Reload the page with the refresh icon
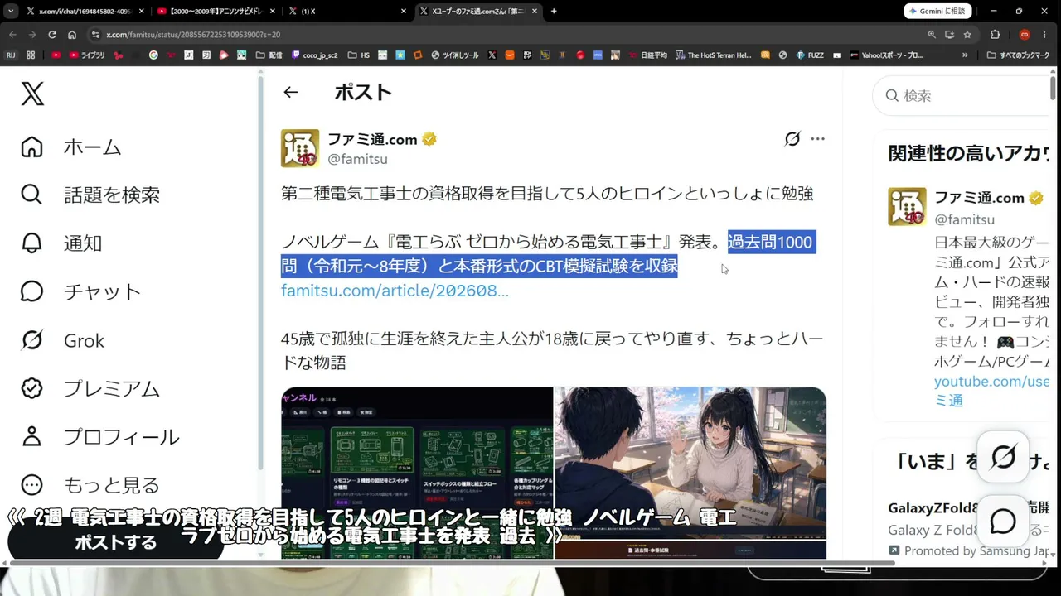 pos(52,35)
